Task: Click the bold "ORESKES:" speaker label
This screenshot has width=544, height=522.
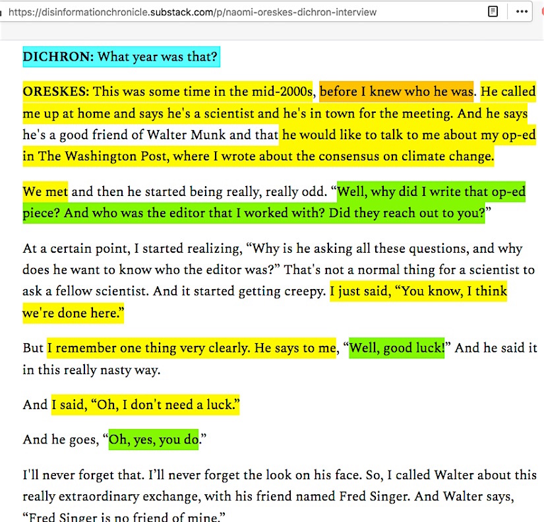Action: click(x=55, y=91)
